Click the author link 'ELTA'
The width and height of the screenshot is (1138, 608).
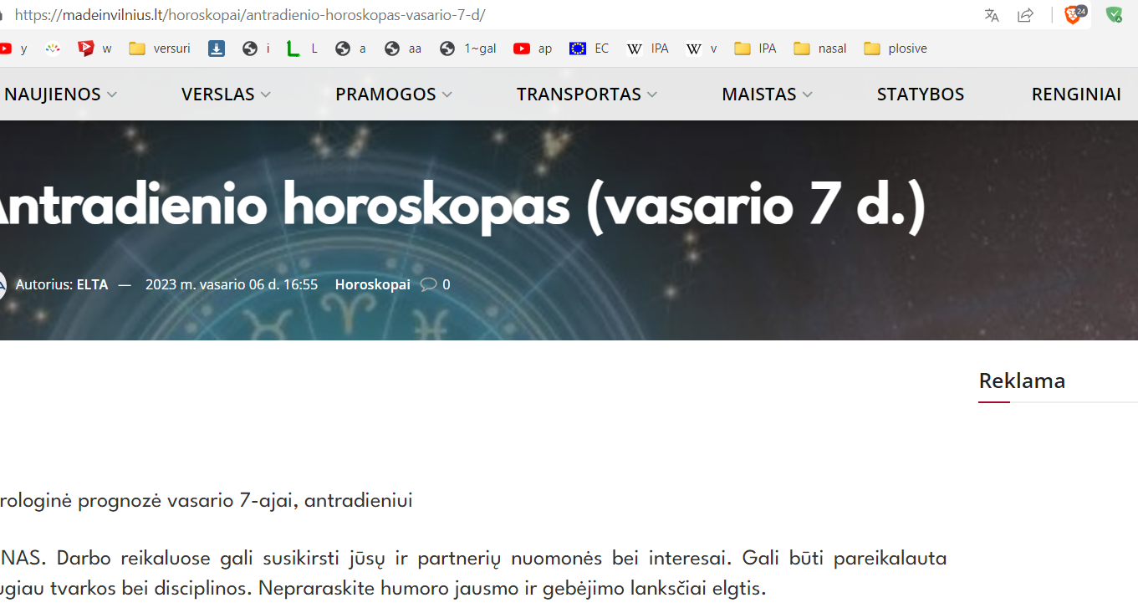coord(94,284)
